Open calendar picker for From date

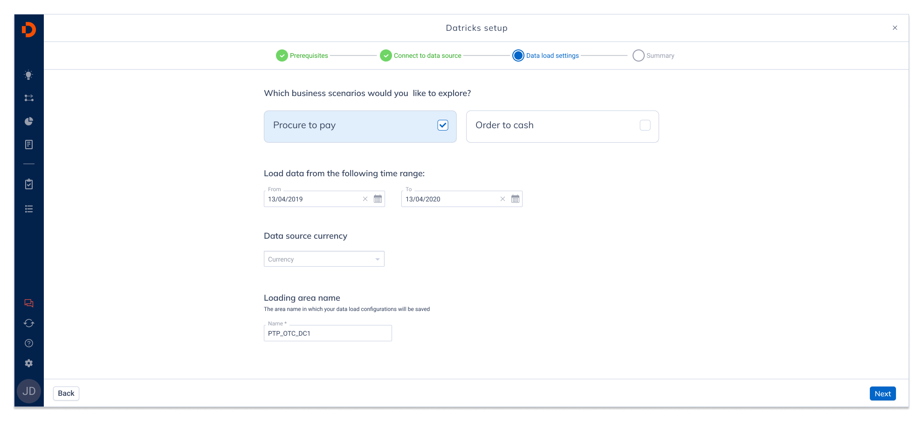pyautogui.click(x=378, y=199)
